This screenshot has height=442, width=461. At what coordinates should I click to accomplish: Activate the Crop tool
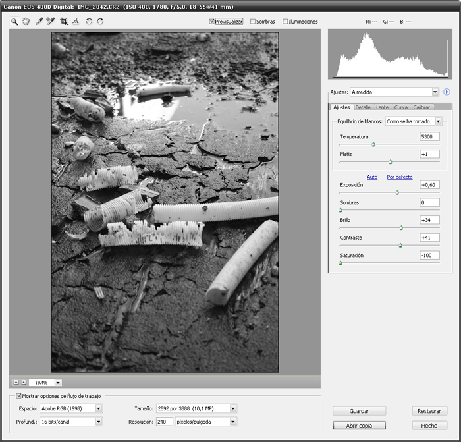click(x=64, y=22)
